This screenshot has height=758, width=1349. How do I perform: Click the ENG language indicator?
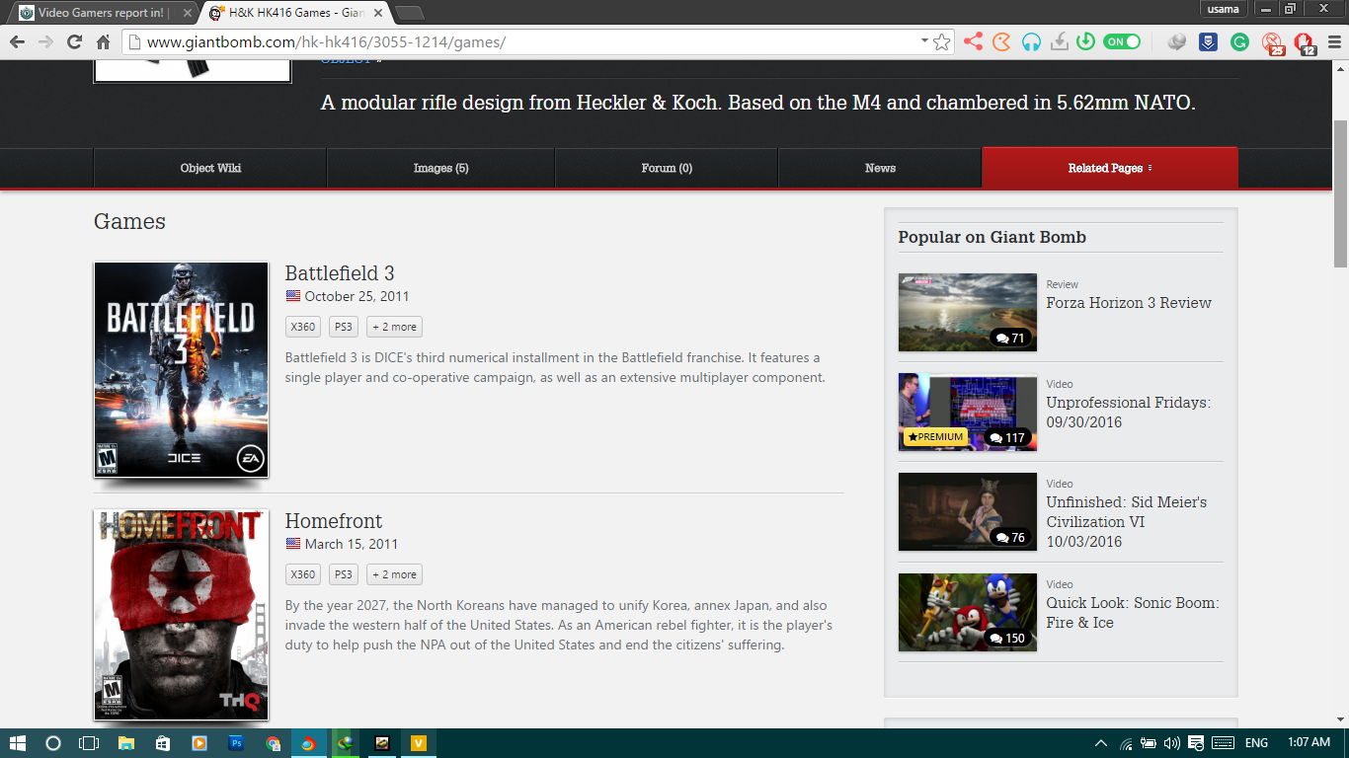1256,743
